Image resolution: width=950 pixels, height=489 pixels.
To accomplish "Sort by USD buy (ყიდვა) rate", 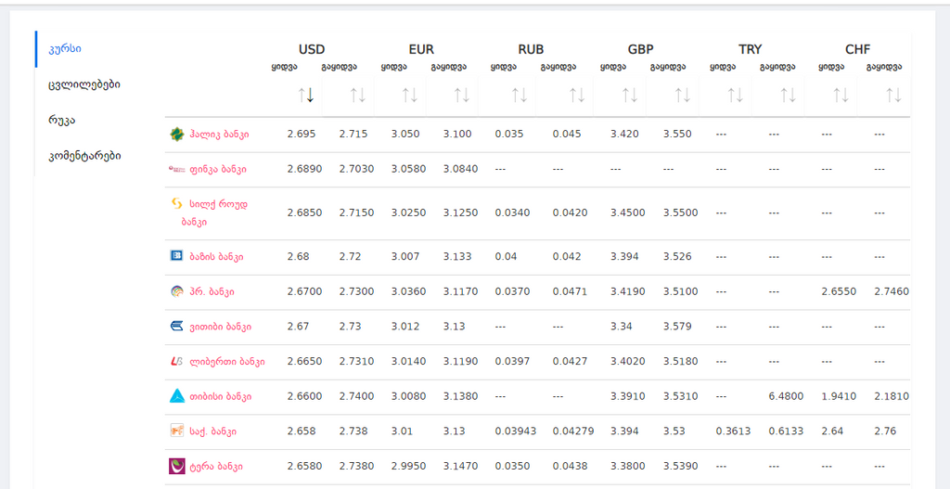I will pyautogui.click(x=306, y=95).
